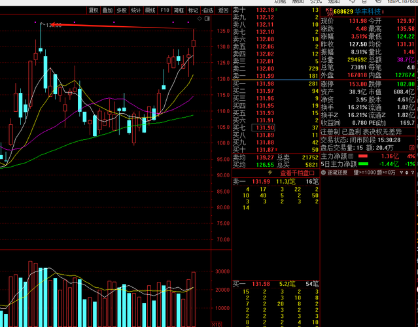Open settings circle icon in 逐笔还原 bar

pyautogui.click(x=407, y=173)
